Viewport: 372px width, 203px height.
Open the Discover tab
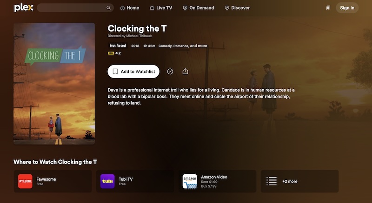click(237, 8)
